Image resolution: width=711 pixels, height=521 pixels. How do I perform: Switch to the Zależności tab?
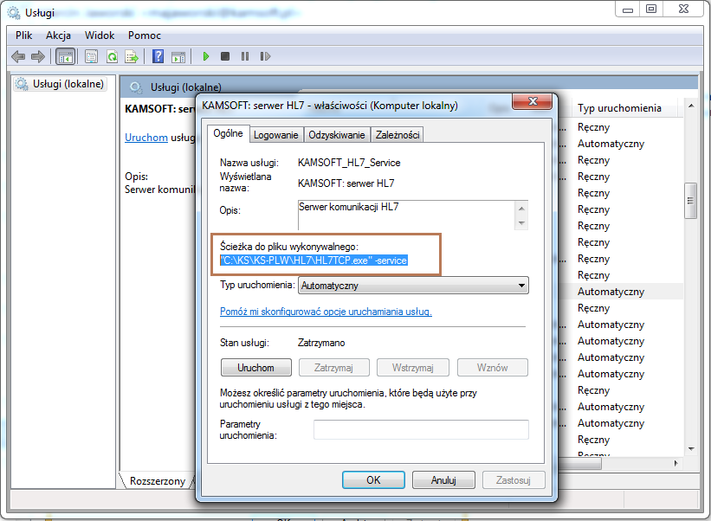point(398,135)
